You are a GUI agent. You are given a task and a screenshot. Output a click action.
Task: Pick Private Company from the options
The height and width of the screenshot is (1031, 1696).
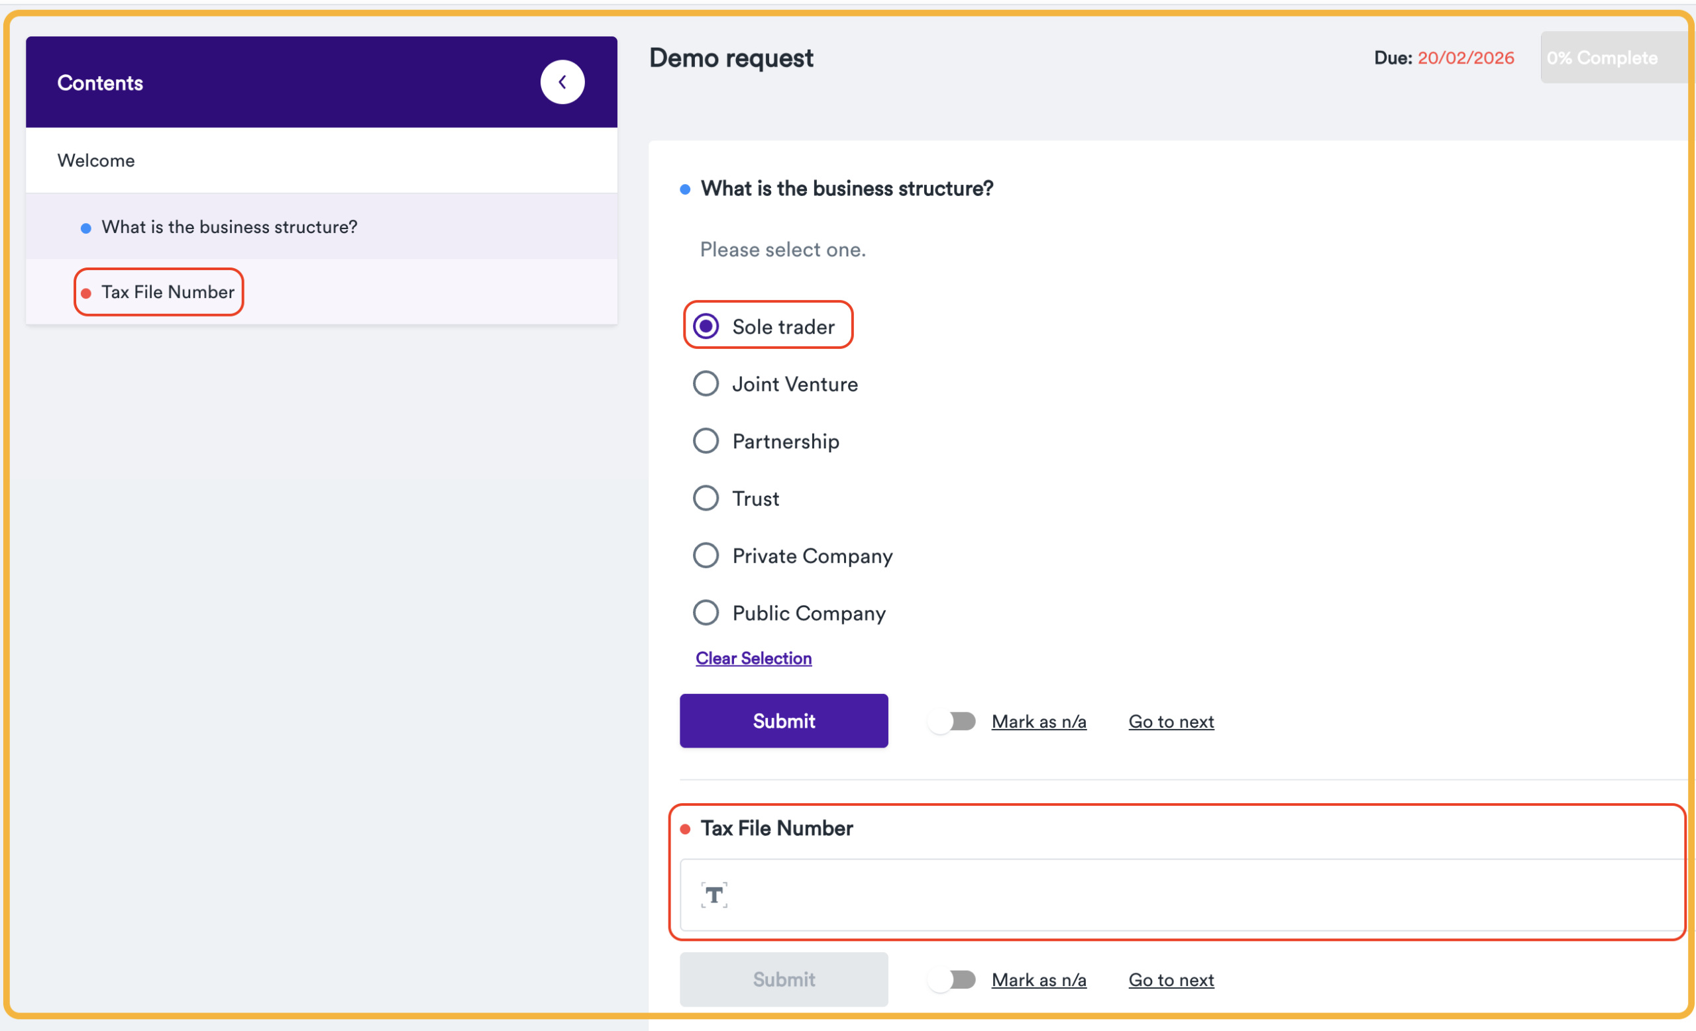pyautogui.click(x=706, y=555)
